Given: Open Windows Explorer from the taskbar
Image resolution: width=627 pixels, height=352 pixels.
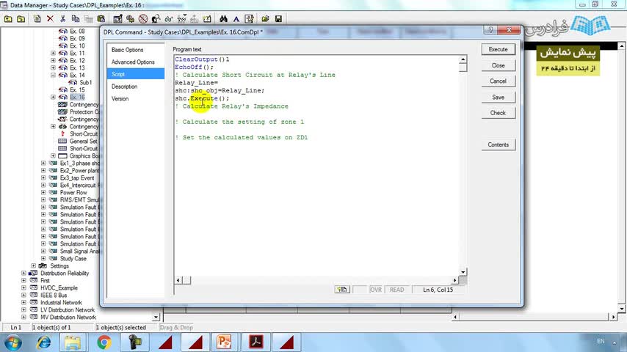Looking at the screenshot, I should (73, 342).
